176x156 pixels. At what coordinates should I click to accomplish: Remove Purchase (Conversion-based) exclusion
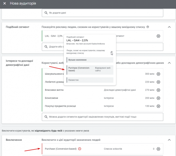click(x=158, y=149)
